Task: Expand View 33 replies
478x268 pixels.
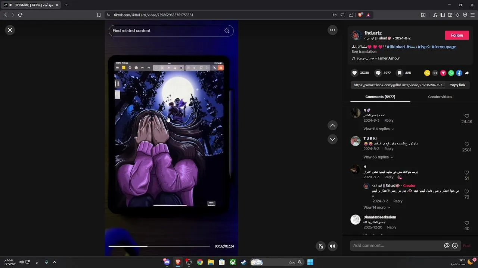Action: (378, 157)
